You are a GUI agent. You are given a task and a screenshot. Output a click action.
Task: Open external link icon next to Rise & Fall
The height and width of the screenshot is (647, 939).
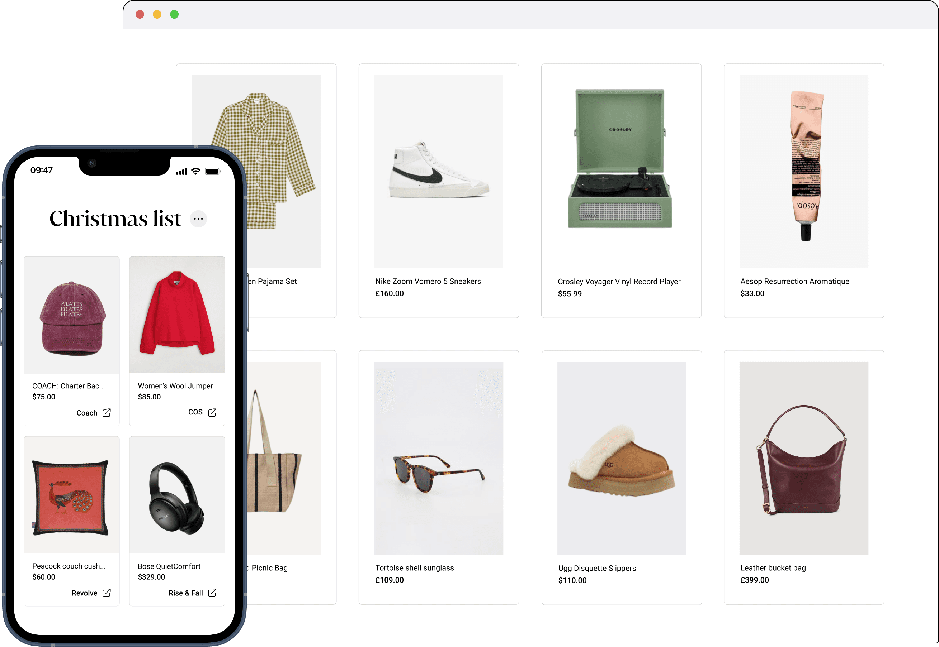tap(212, 593)
